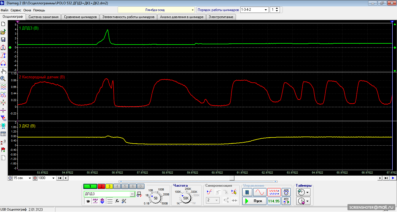Jump to the start of the recording
Viewport: 397px width, 212px height.
click(59, 178)
